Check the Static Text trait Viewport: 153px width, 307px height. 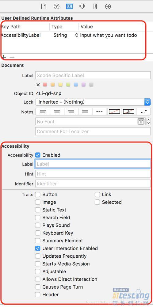pyautogui.click(x=38, y=210)
